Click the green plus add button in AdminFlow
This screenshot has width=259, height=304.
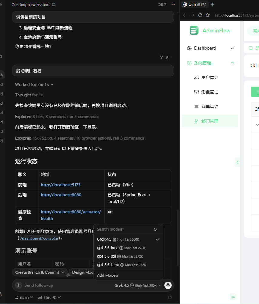[255, 92]
